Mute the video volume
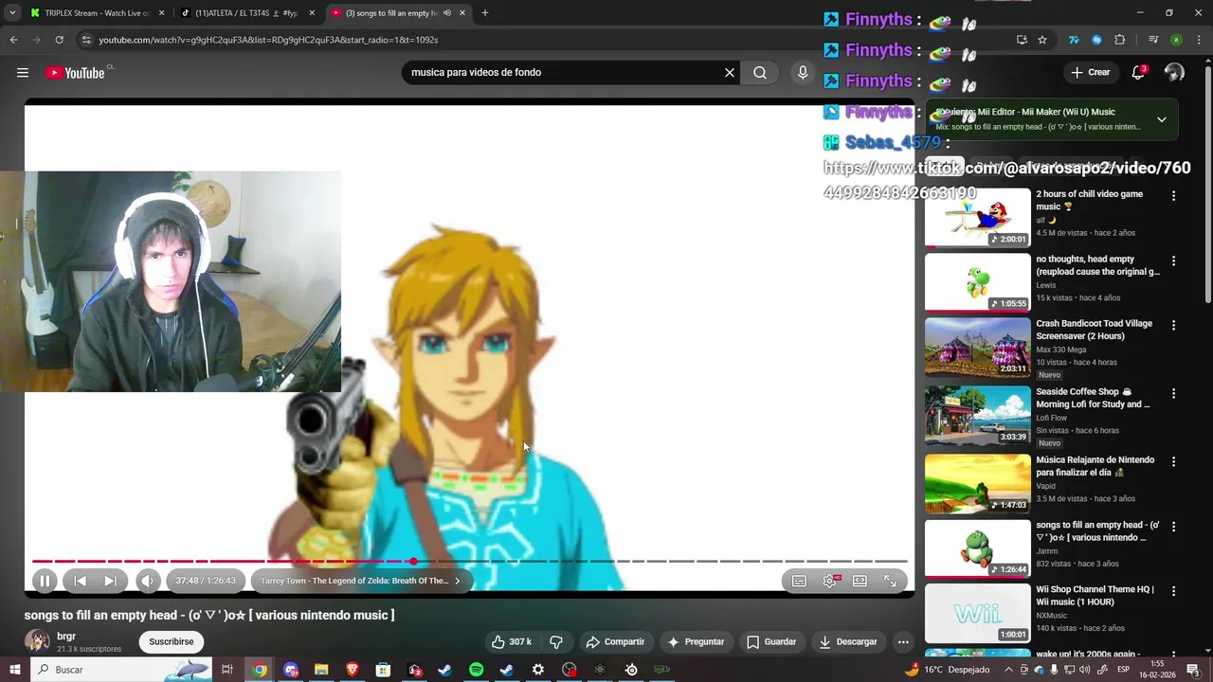The width and height of the screenshot is (1213, 682). point(147,581)
